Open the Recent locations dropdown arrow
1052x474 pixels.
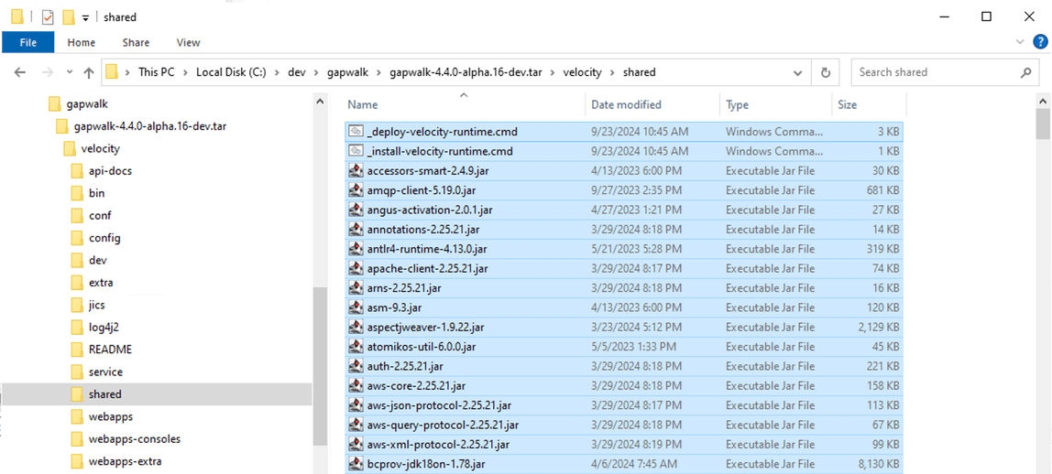pos(69,72)
